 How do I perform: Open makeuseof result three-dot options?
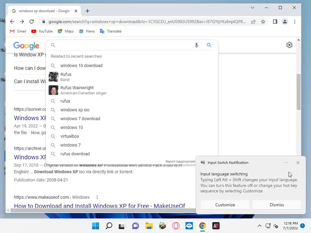pos(97,197)
